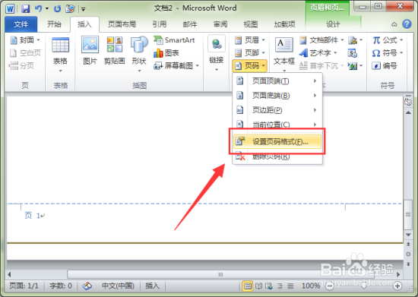Viewport: 418px width, 297px height.
Task: Collapse the 页码 page number dropdown
Action: pyautogui.click(x=250, y=65)
